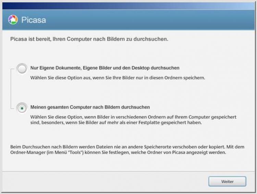
Task: Click the dark blue window title bar
Action: tap(128, 5)
